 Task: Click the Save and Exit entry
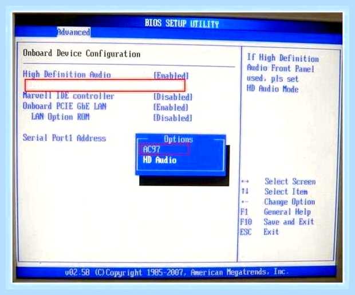289,222
